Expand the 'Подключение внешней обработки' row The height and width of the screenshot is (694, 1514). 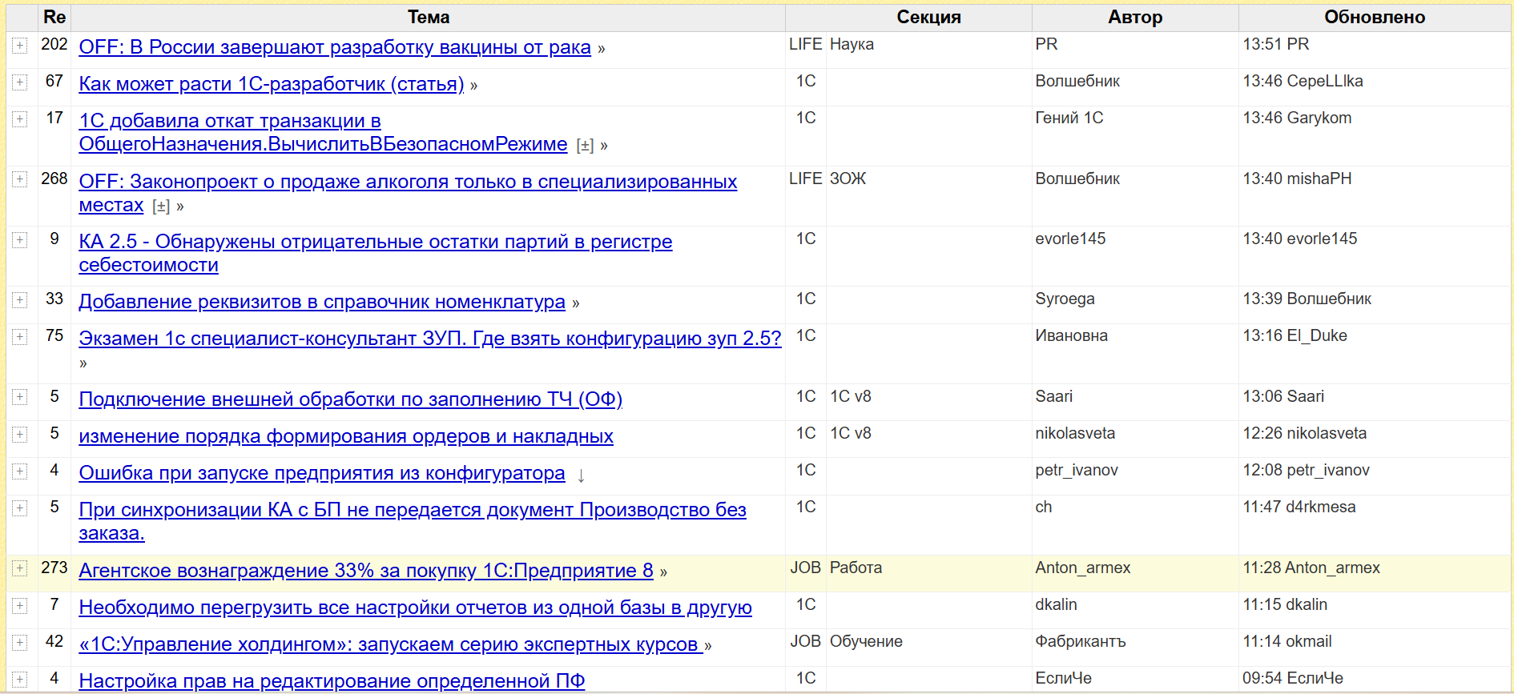20,398
